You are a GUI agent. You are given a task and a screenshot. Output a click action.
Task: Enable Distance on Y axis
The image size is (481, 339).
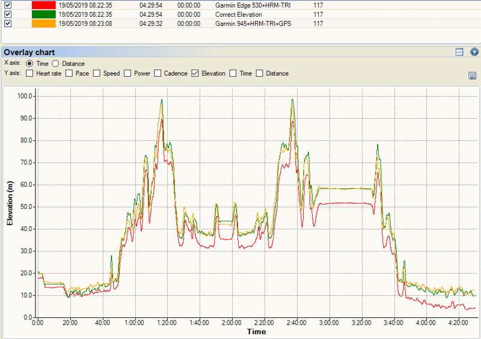(260, 73)
